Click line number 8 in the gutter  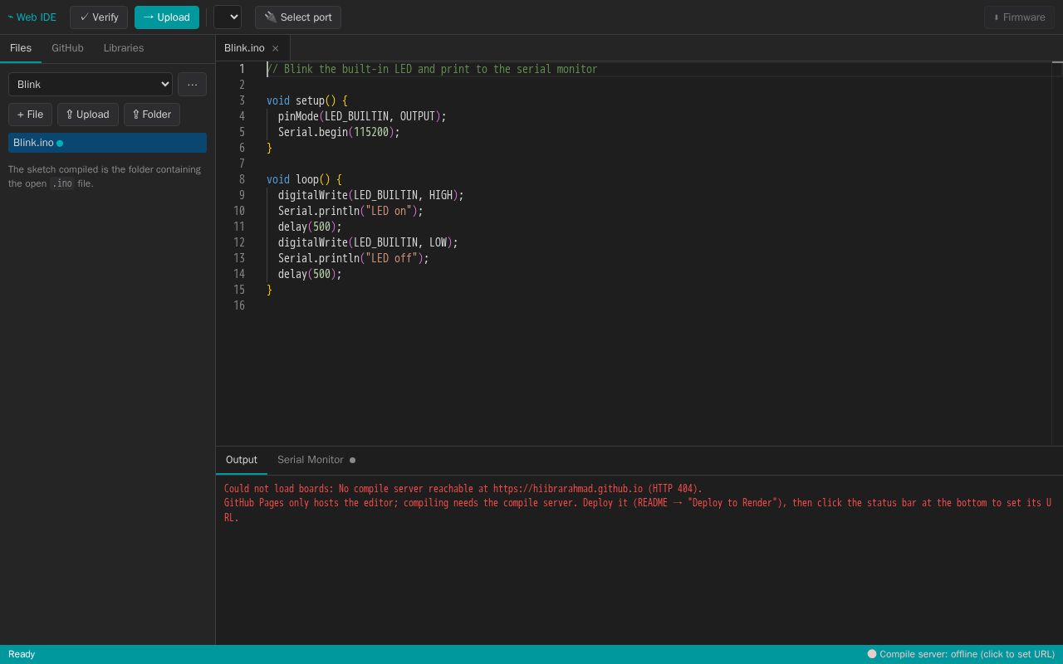click(x=242, y=179)
